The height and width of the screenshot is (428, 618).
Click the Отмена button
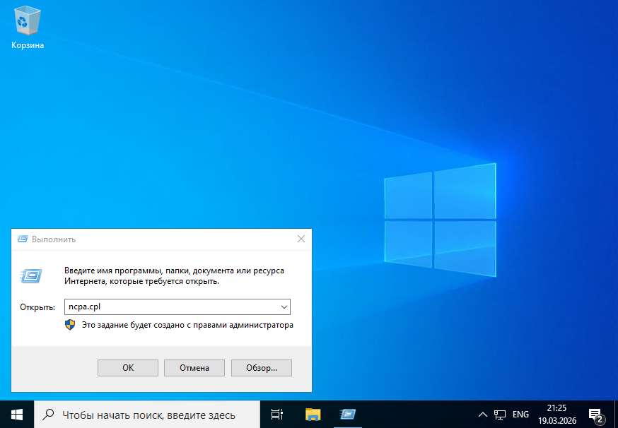(x=194, y=367)
